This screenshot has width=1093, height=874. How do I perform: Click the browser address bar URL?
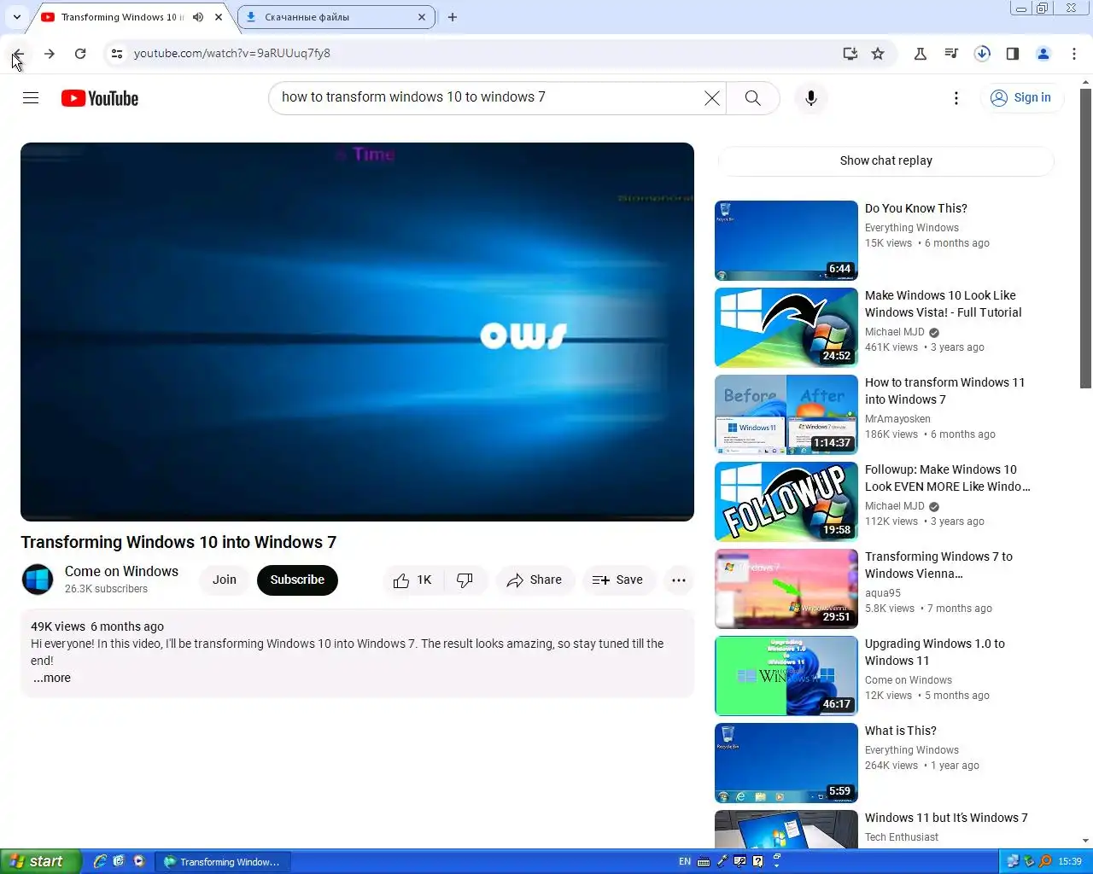click(x=232, y=54)
